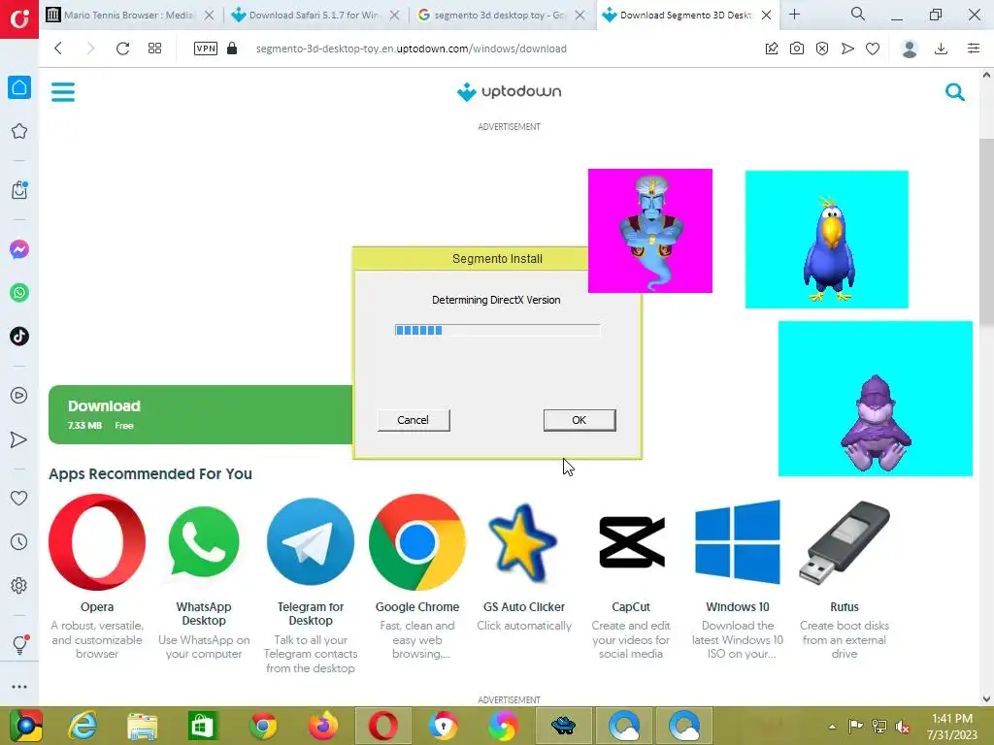
Task: Open Telegram for Desktop recommended app
Action: click(x=311, y=542)
